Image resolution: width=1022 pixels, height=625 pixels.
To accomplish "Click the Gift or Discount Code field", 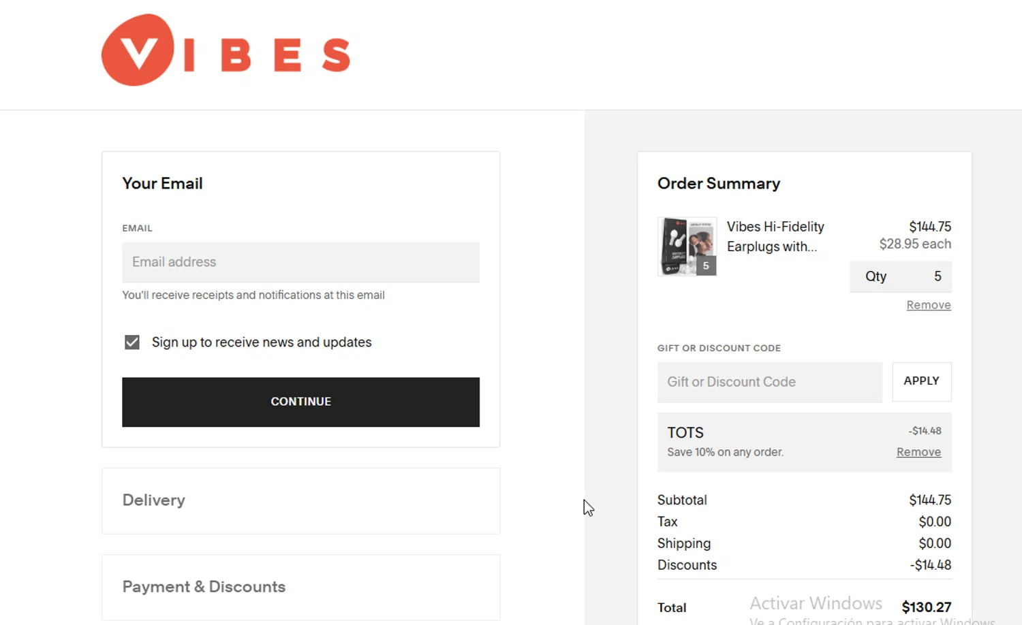I will 769,382.
